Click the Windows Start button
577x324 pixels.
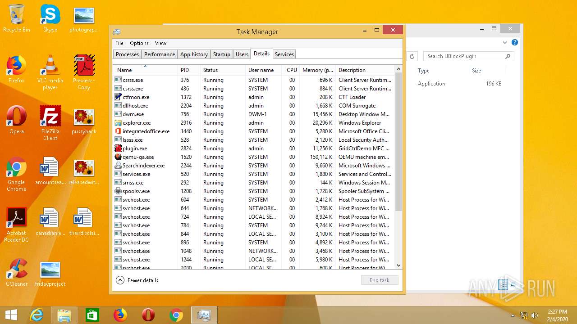pyautogui.click(x=11, y=315)
